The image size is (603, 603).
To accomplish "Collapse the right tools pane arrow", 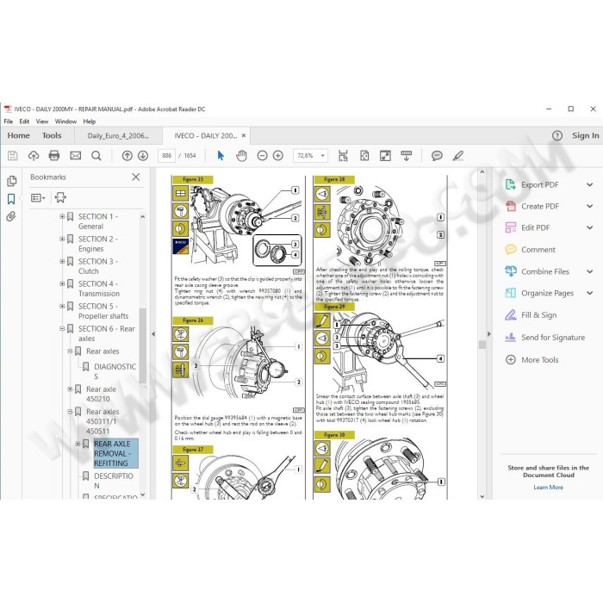I will [489, 334].
